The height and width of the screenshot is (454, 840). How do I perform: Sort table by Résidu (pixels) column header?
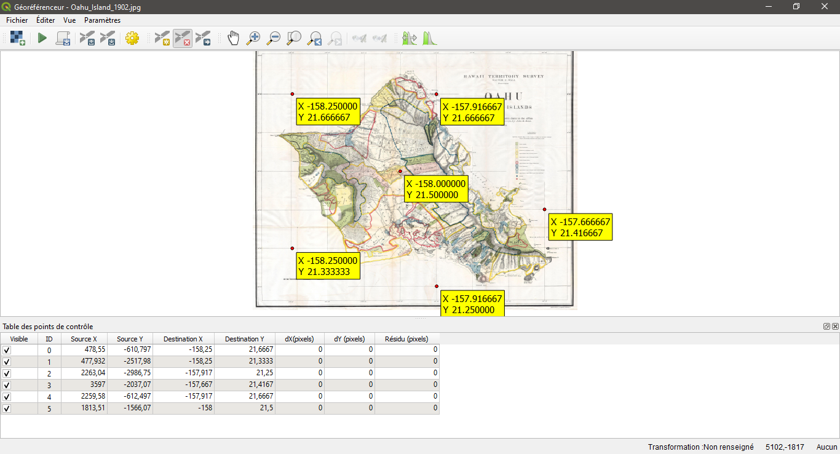[x=407, y=339]
